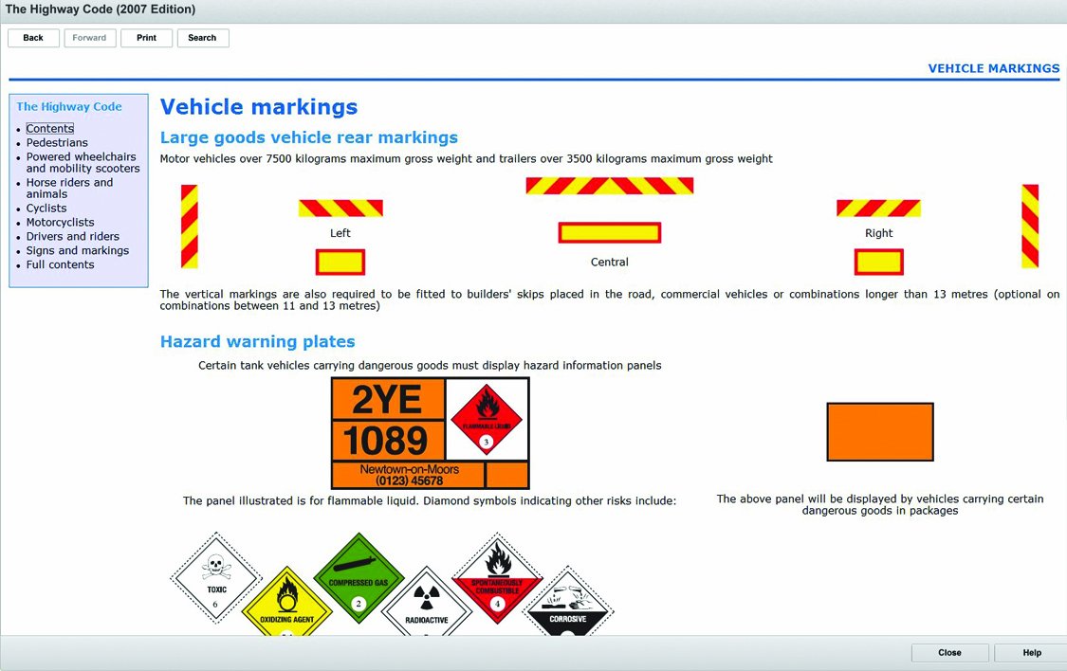
Task: Click the Print button
Action: [x=146, y=38]
